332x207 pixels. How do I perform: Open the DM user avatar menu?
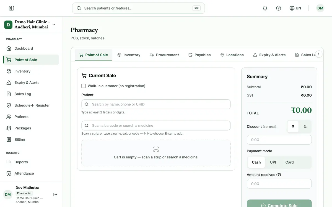pyautogui.click(x=320, y=8)
